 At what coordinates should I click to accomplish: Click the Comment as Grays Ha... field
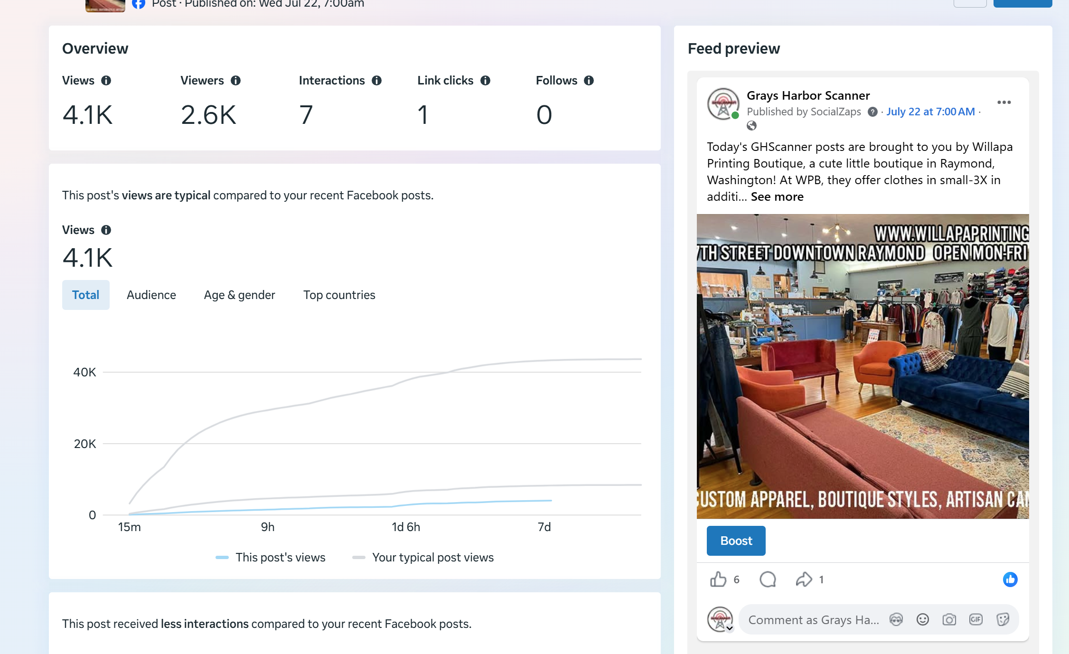tap(814, 620)
